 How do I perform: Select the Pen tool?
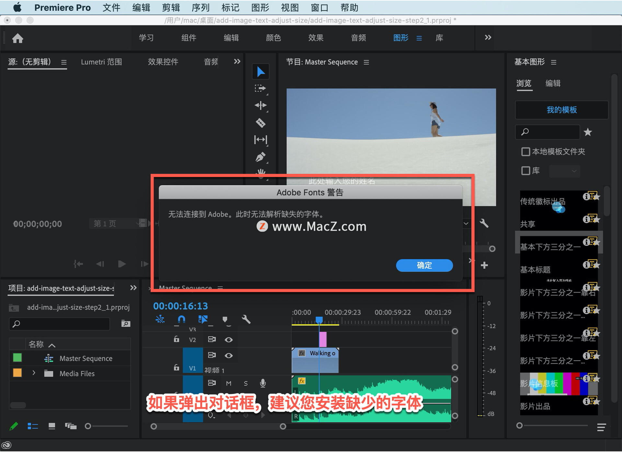(260, 157)
